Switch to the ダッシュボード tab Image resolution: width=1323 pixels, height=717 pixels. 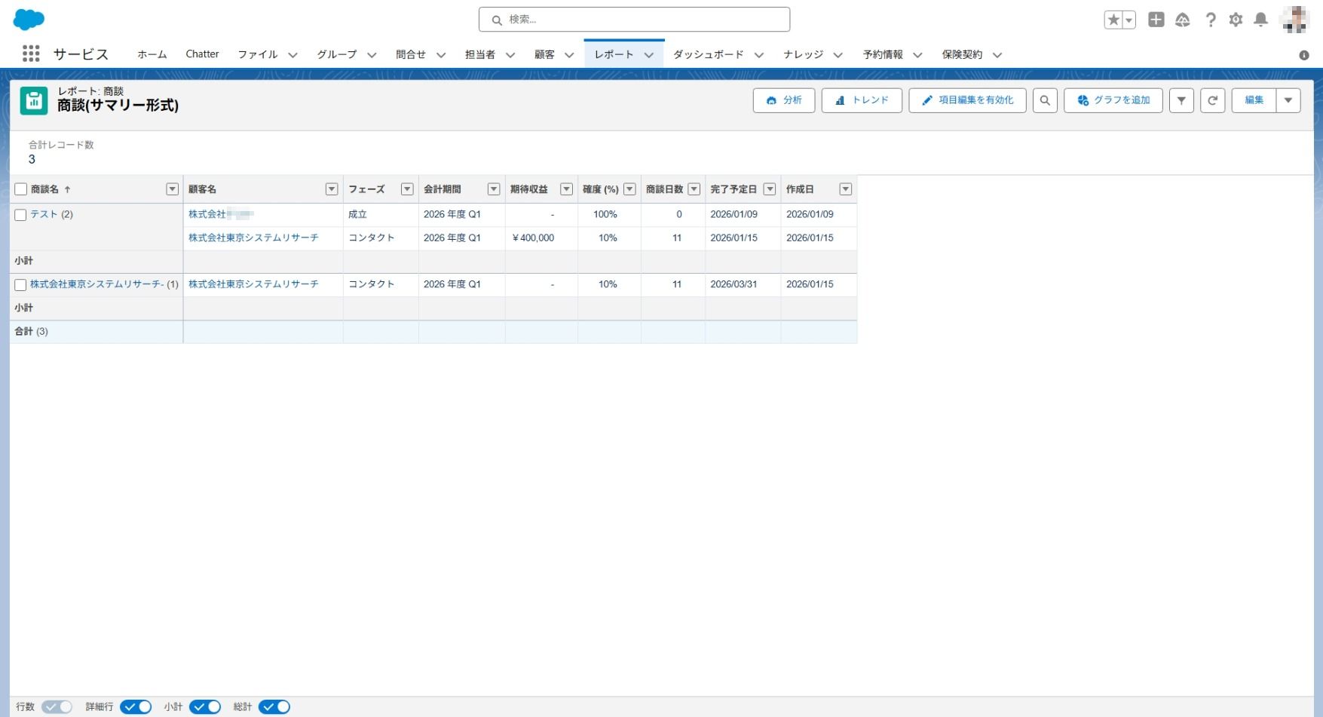[708, 54]
